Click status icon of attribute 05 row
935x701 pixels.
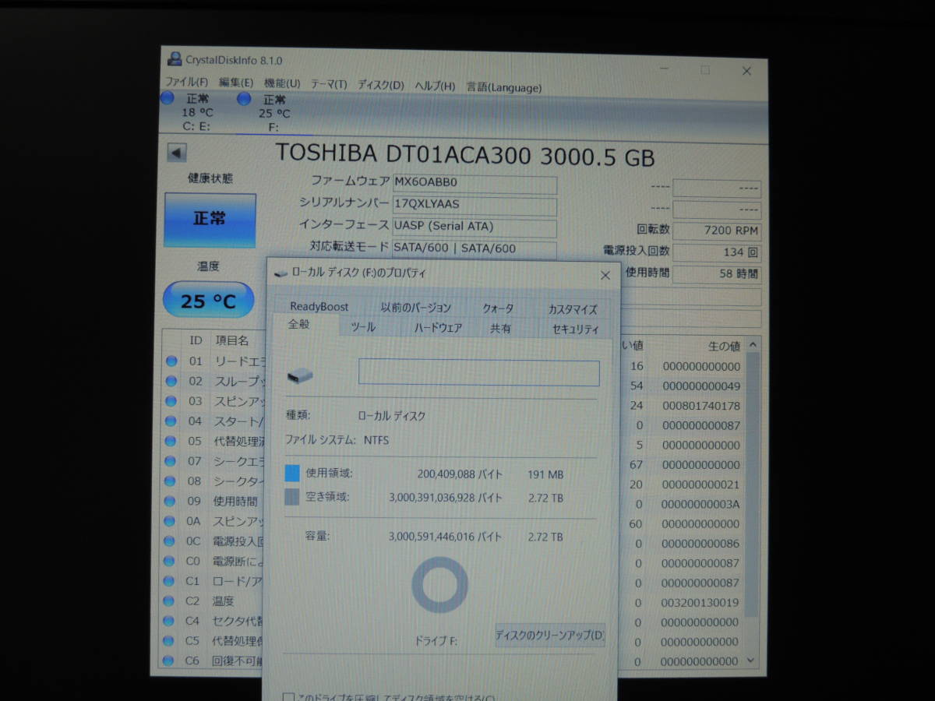click(x=171, y=441)
